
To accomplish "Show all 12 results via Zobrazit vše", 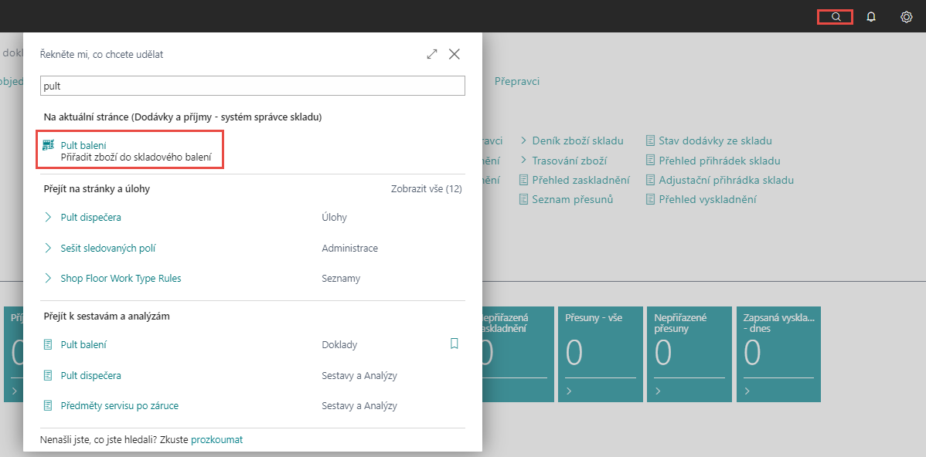I will pyautogui.click(x=426, y=189).
